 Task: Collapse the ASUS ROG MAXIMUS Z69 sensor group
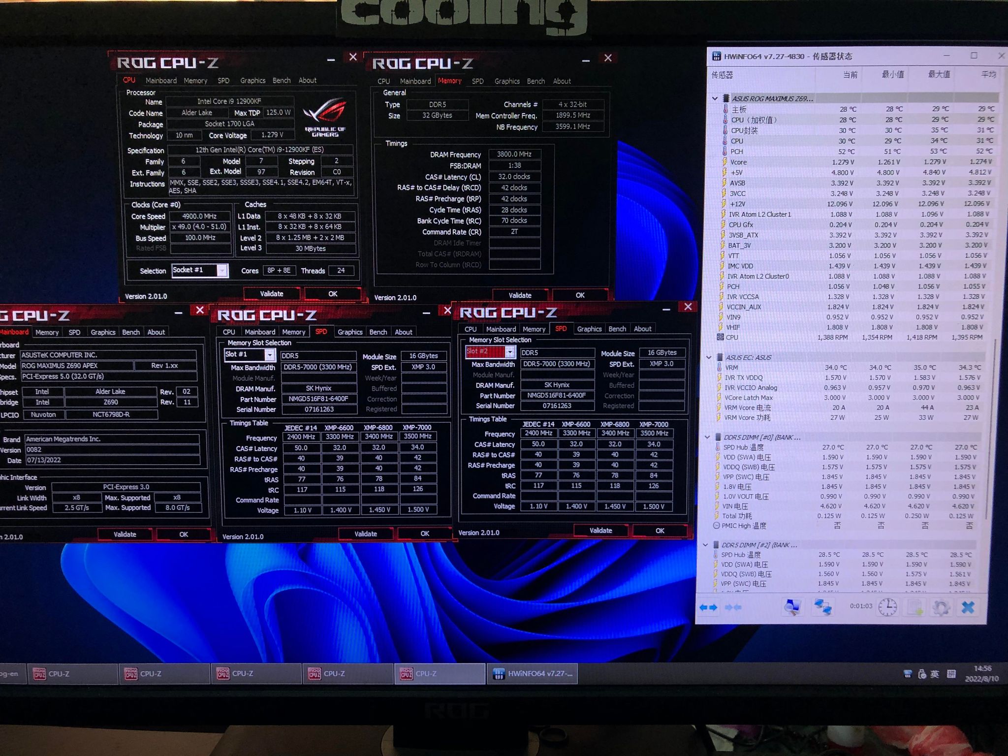pyautogui.click(x=715, y=98)
